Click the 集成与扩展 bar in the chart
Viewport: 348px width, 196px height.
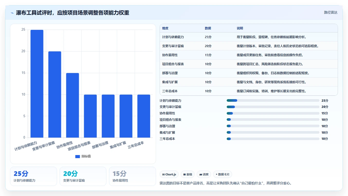pos(126,116)
